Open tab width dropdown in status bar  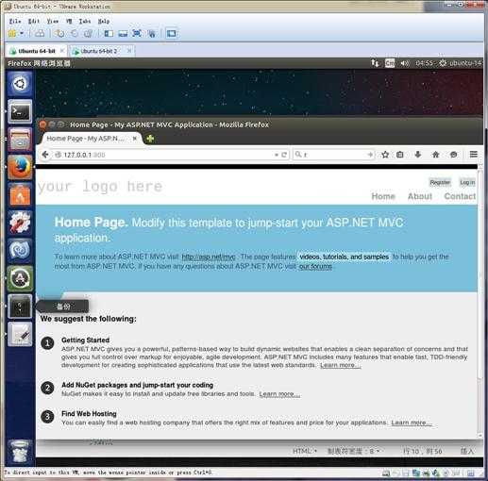(354, 451)
